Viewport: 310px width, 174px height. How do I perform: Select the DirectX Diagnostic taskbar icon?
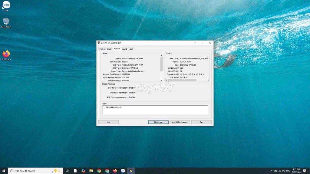coord(131,171)
